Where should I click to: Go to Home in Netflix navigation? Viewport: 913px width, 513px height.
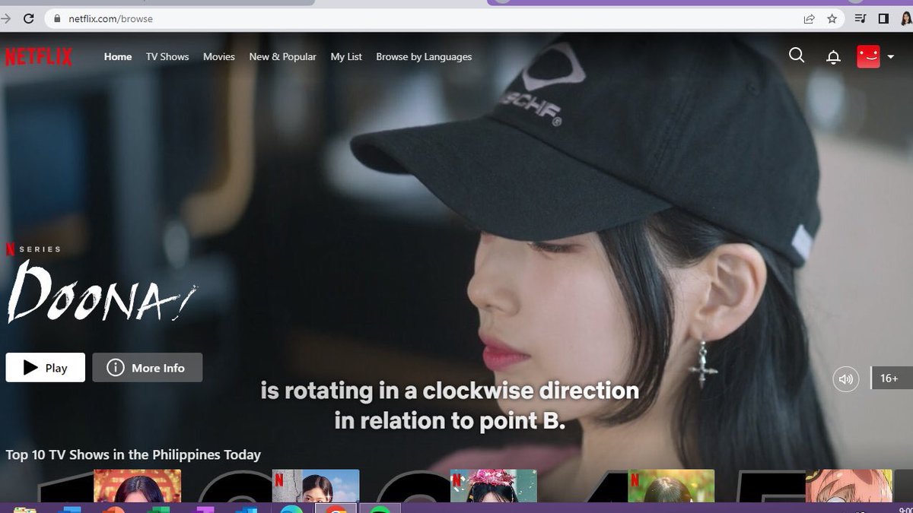(118, 57)
